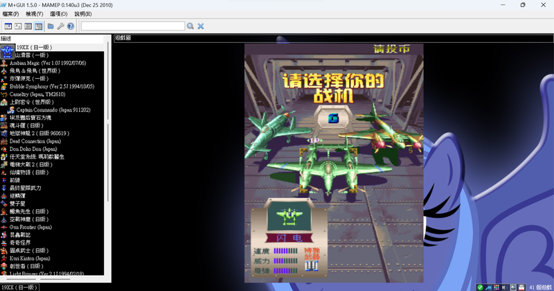Select 19XX (日一版) in game list
Viewport: 554px width, 291px height.
click(35, 47)
